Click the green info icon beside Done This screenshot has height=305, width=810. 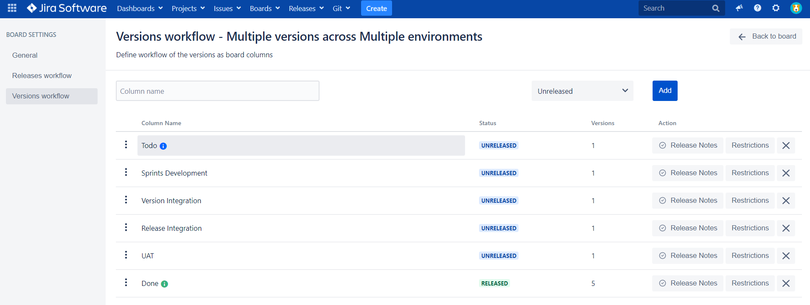pyautogui.click(x=165, y=284)
